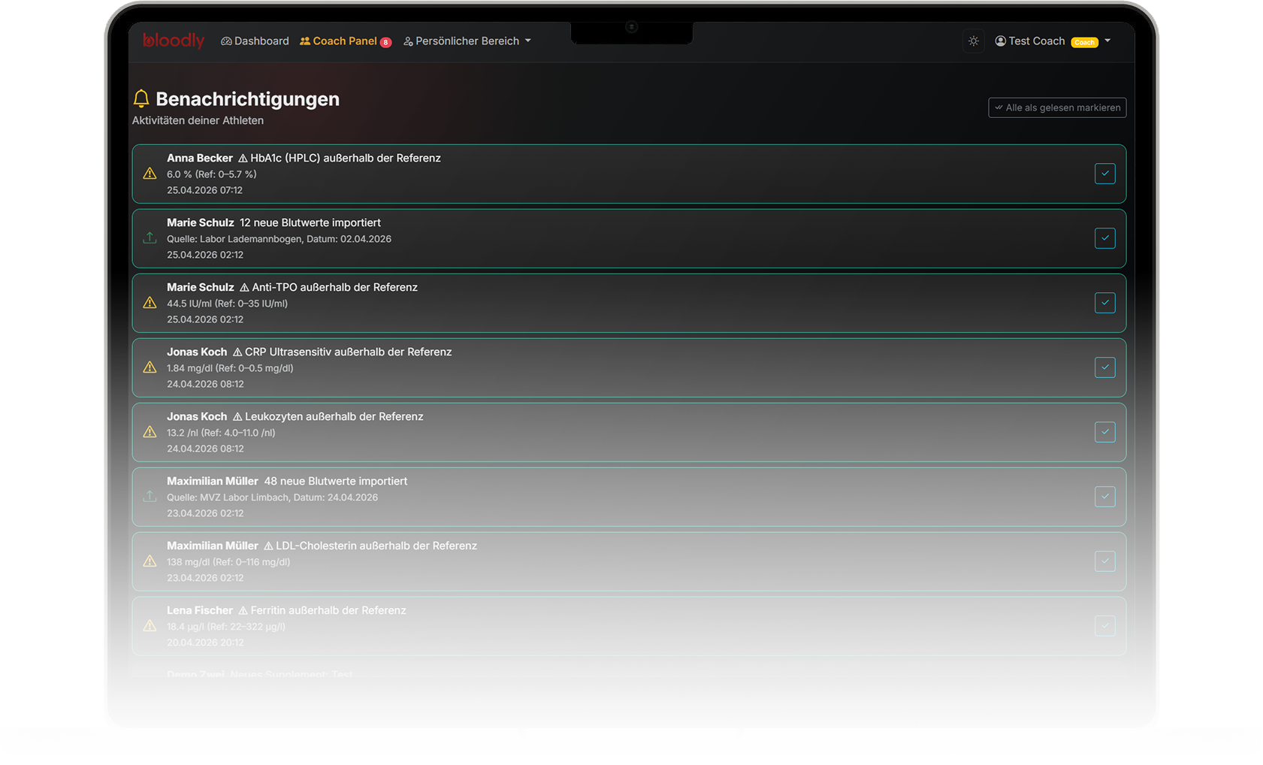Expand the Persönlicher Bereich dropdown
Image resolution: width=1263 pixels, height=765 pixels.
467,41
